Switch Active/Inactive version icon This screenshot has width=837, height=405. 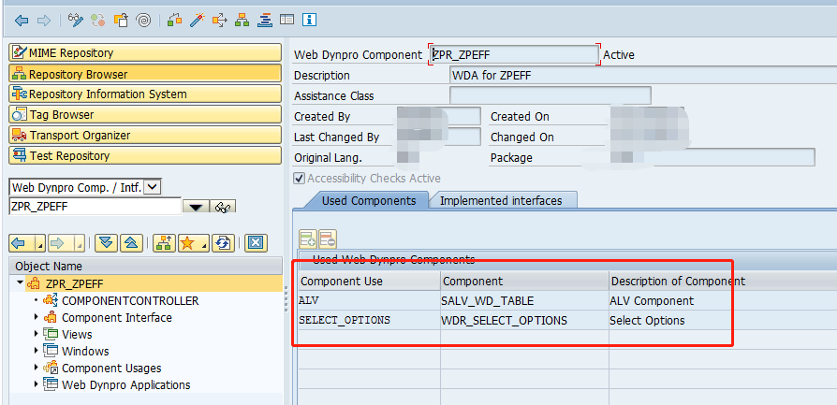97,21
